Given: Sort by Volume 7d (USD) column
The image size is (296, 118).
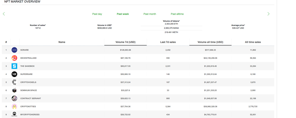Looking at the screenshot, I should pos(125,42).
